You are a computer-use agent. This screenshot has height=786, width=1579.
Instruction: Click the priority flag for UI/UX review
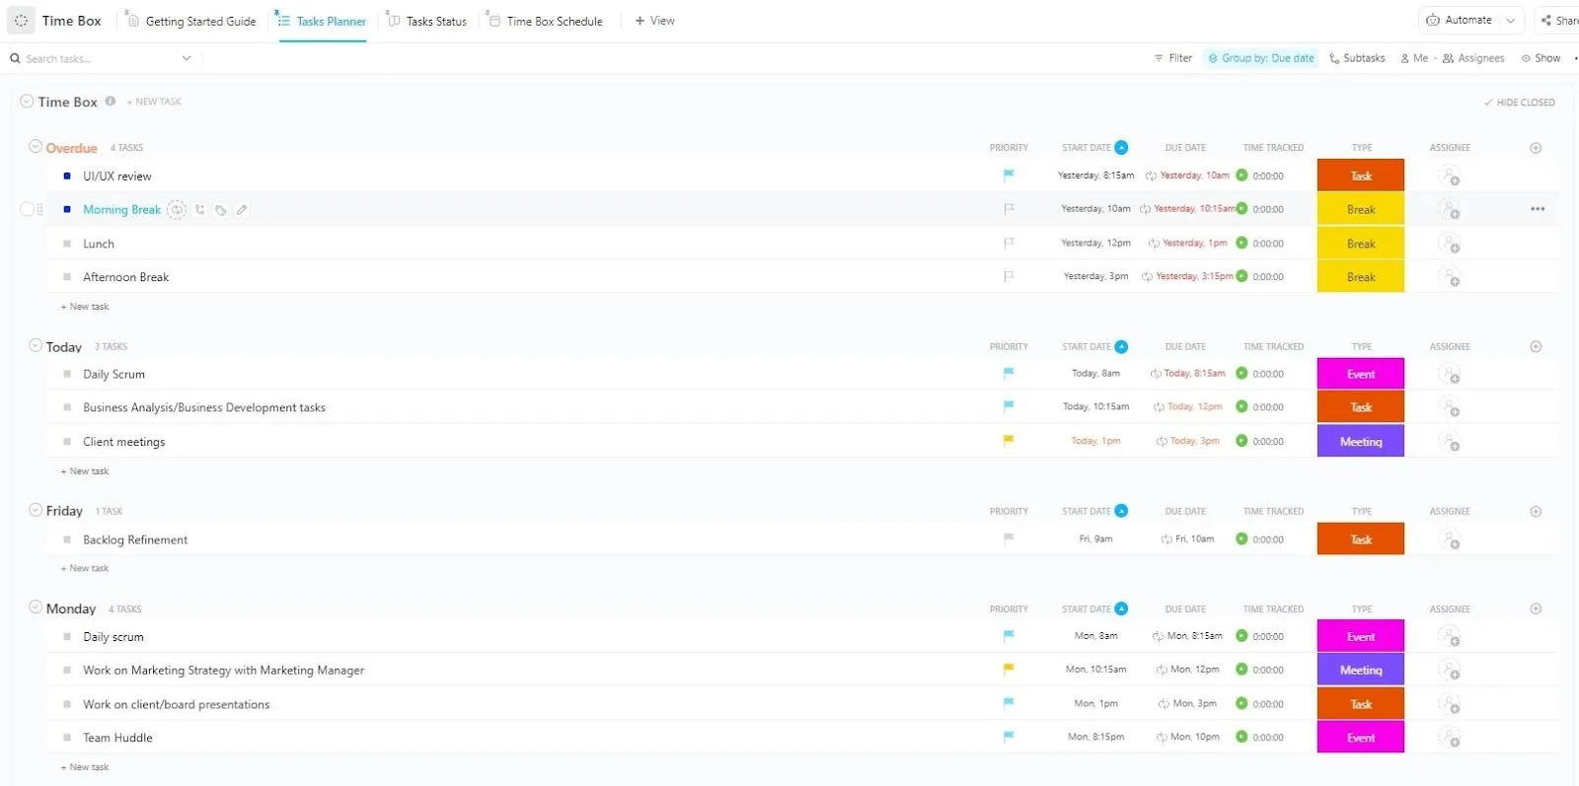[x=1009, y=176]
